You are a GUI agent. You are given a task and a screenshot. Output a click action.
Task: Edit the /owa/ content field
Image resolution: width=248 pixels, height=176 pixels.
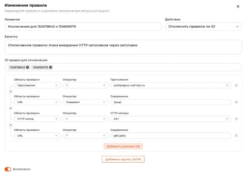click(x=171, y=102)
